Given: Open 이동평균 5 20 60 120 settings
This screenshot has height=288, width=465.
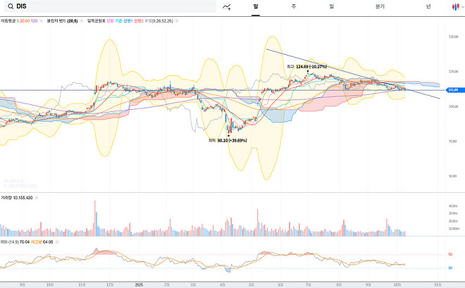Looking at the screenshot, I should pyautogui.click(x=19, y=21).
